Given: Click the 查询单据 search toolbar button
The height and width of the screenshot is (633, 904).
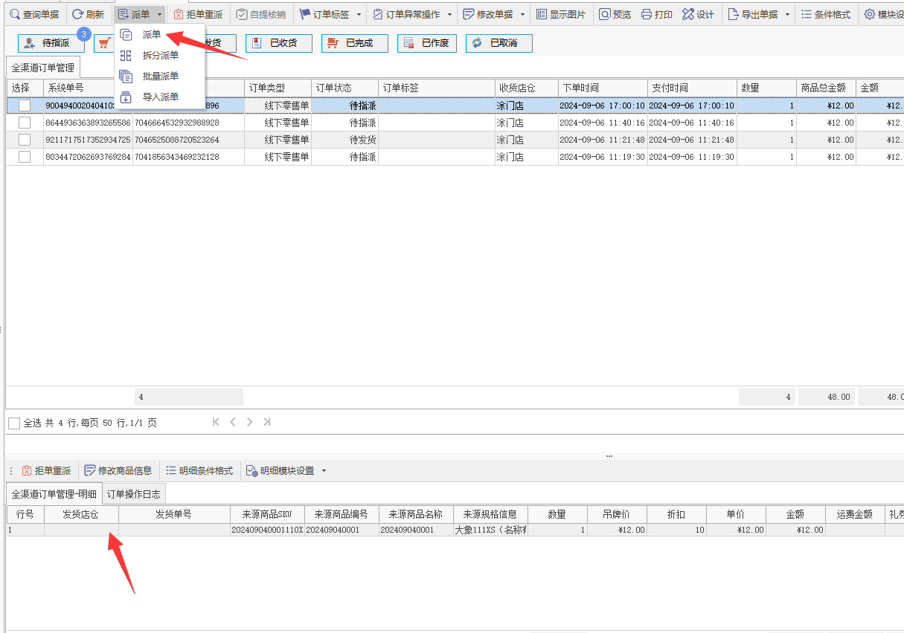Looking at the screenshot, I should [34, 14].
